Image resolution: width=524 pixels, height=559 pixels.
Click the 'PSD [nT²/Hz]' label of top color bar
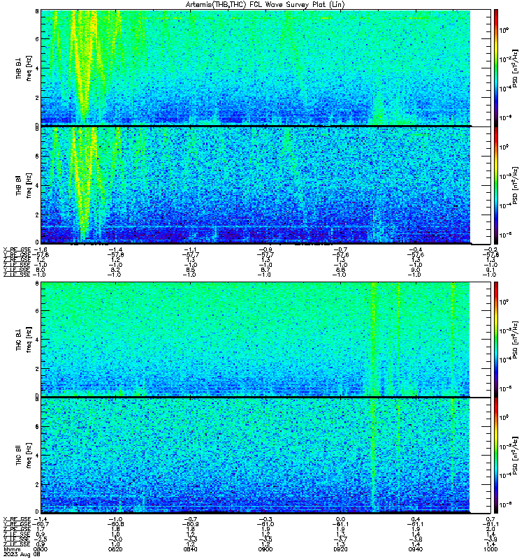tap(515, 68)
